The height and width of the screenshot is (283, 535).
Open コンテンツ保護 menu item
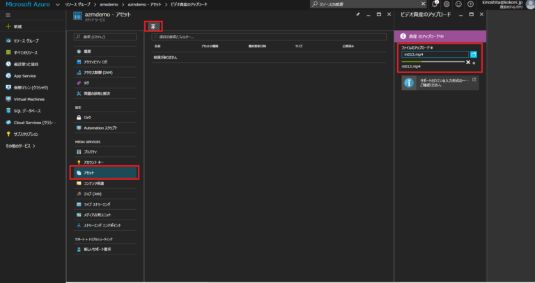[105, 183]
